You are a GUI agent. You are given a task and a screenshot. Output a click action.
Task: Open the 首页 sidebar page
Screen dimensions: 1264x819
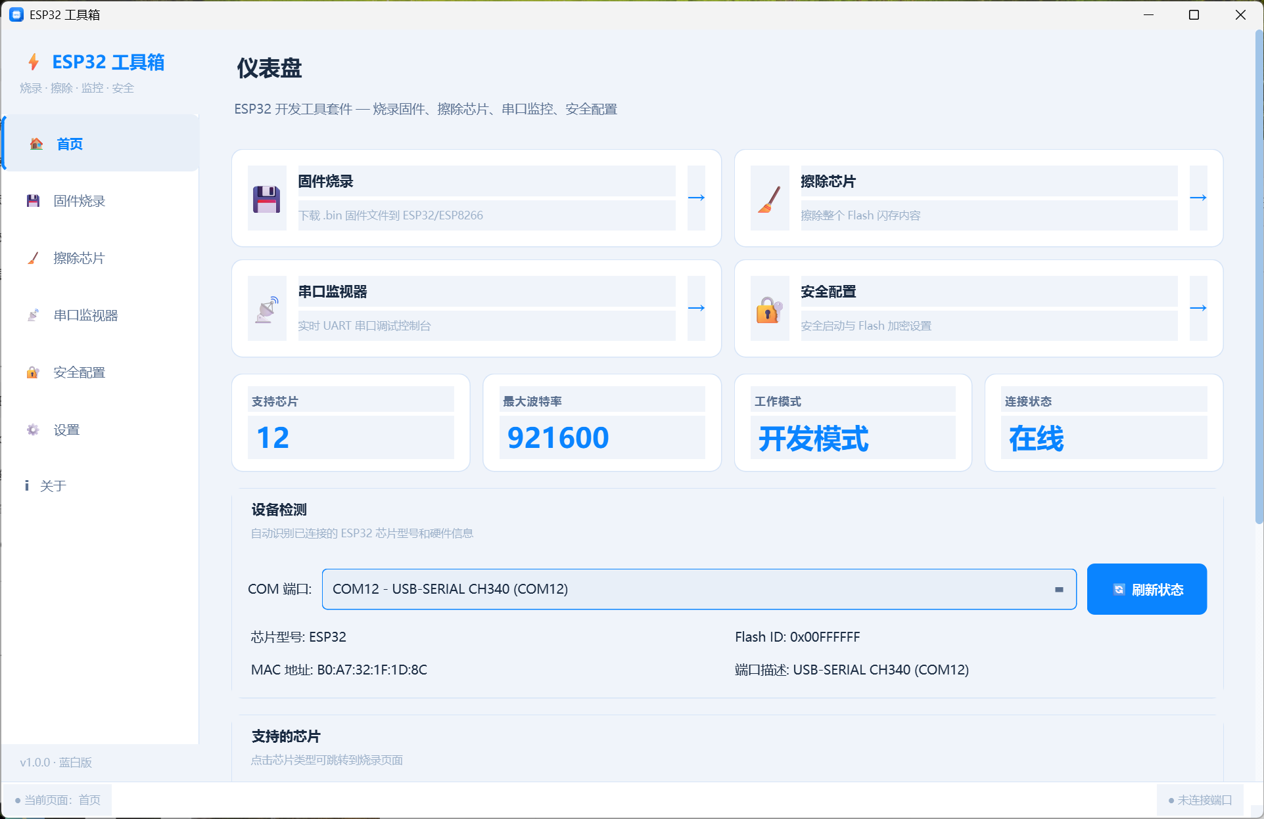[x=101, y=144]
